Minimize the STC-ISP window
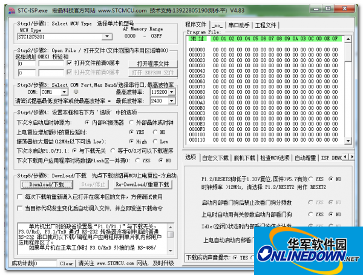Viewport: 363px width, 275px height. (316, 9)
